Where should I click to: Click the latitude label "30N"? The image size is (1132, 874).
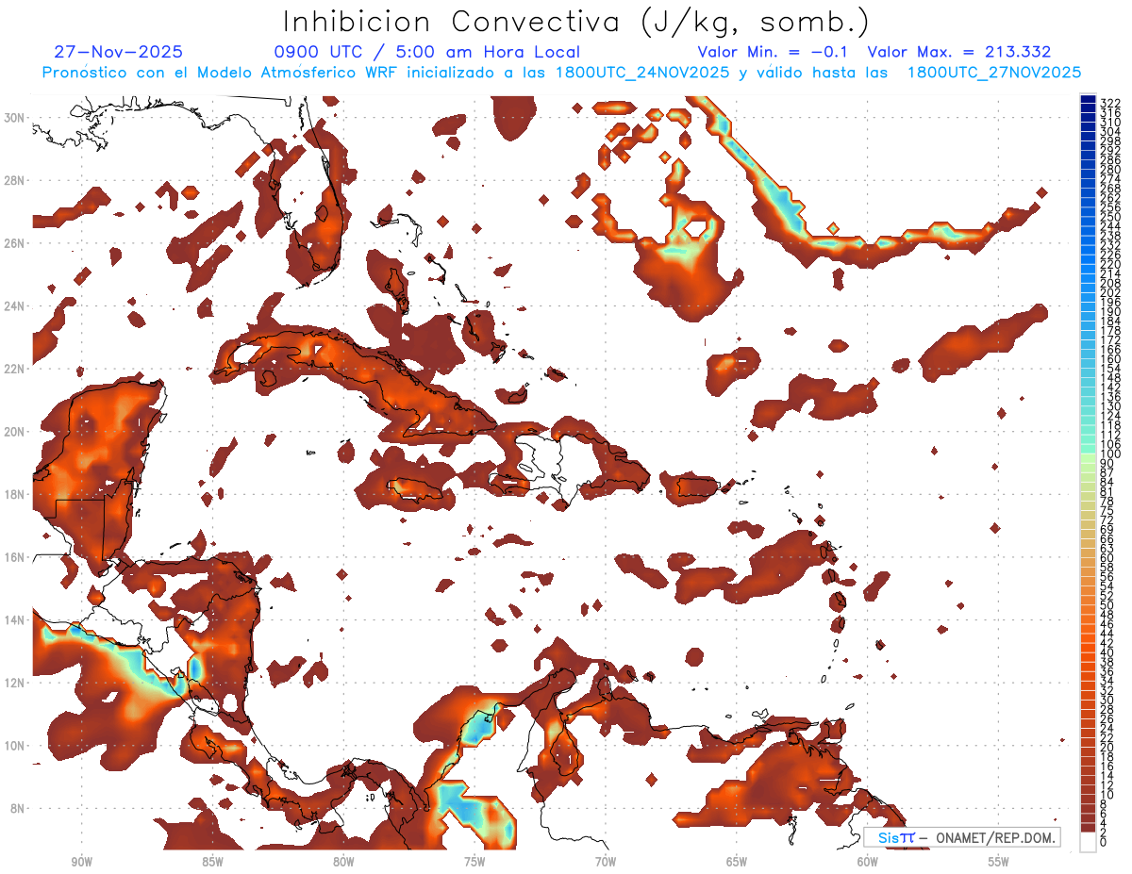(x=15, y=117)
